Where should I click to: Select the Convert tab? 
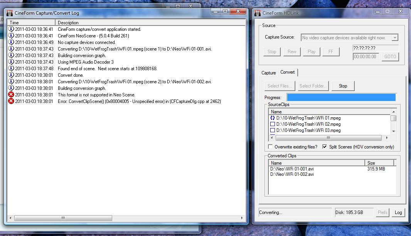click(x=288, y=72)
